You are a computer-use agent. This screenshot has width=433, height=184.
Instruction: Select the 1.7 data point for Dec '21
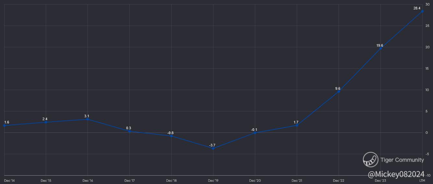tap(297, 125)
